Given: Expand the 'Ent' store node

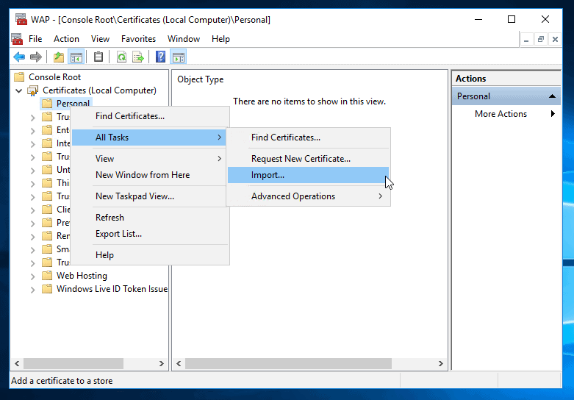Looking at the screenshot, I should (32, 131).
